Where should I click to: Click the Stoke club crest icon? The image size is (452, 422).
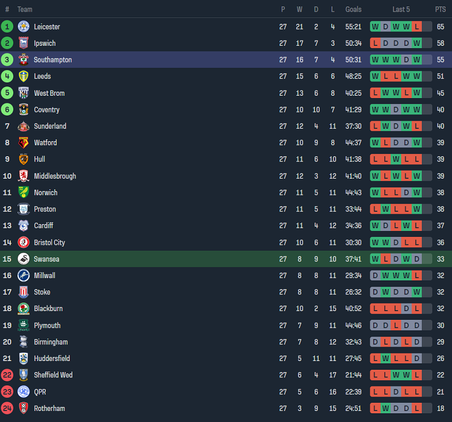coord(23,292)
